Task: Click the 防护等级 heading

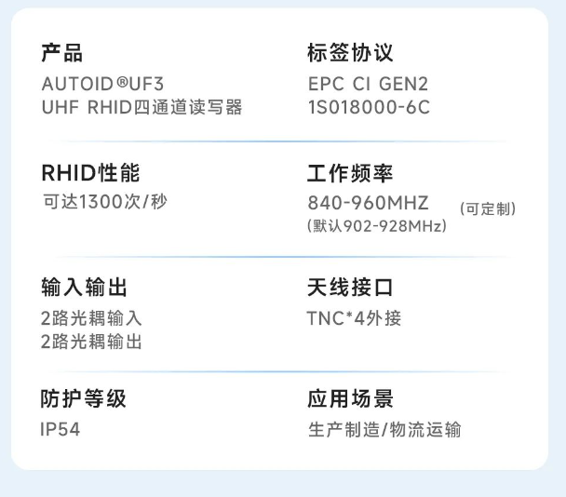Action: tap(84, 399)
